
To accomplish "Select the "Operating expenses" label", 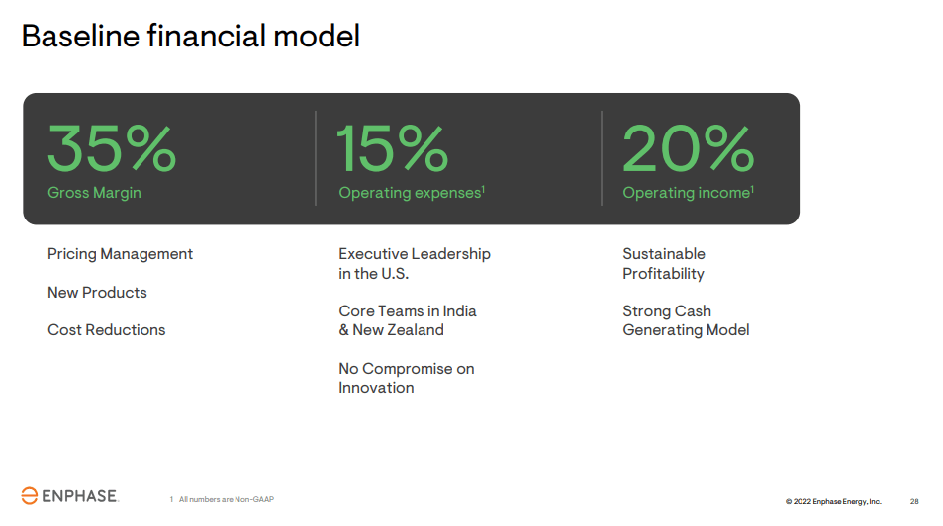I will point(411,193).
